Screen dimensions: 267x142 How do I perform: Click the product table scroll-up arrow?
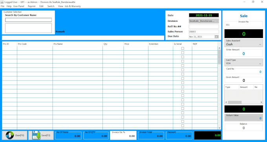(219, 48)
